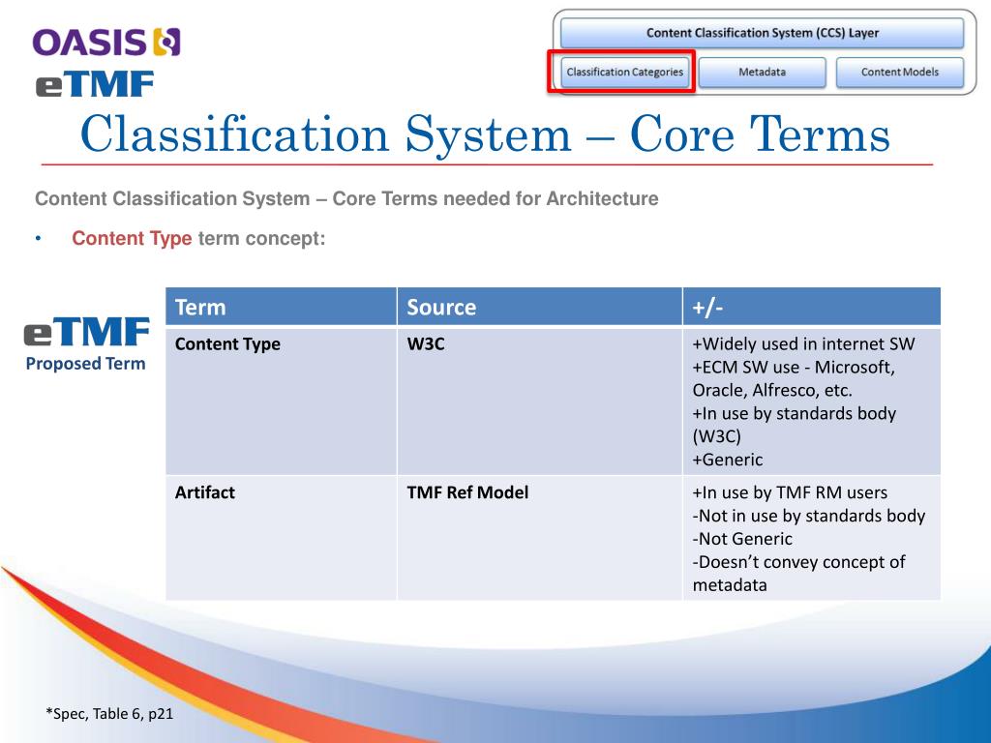Screen dimensions: 991x743
Task: Click +In use by standards body line
Action: (795, 425)
